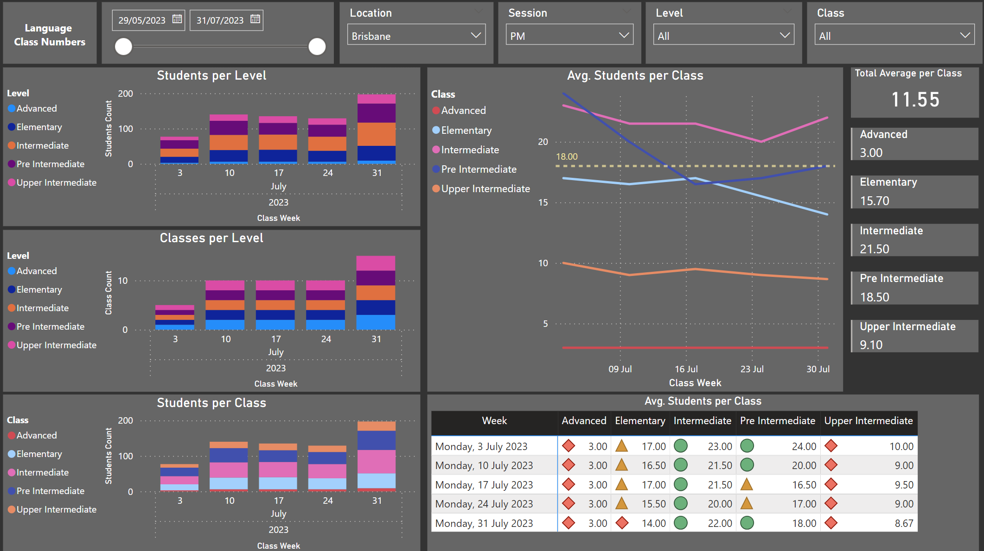The height and width of the screenshot is (551, 984).
Task: Open the end date calendar picker icon
Action: [255, 19]
